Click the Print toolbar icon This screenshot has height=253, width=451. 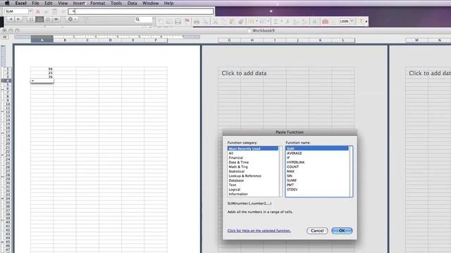click(197, 21)
